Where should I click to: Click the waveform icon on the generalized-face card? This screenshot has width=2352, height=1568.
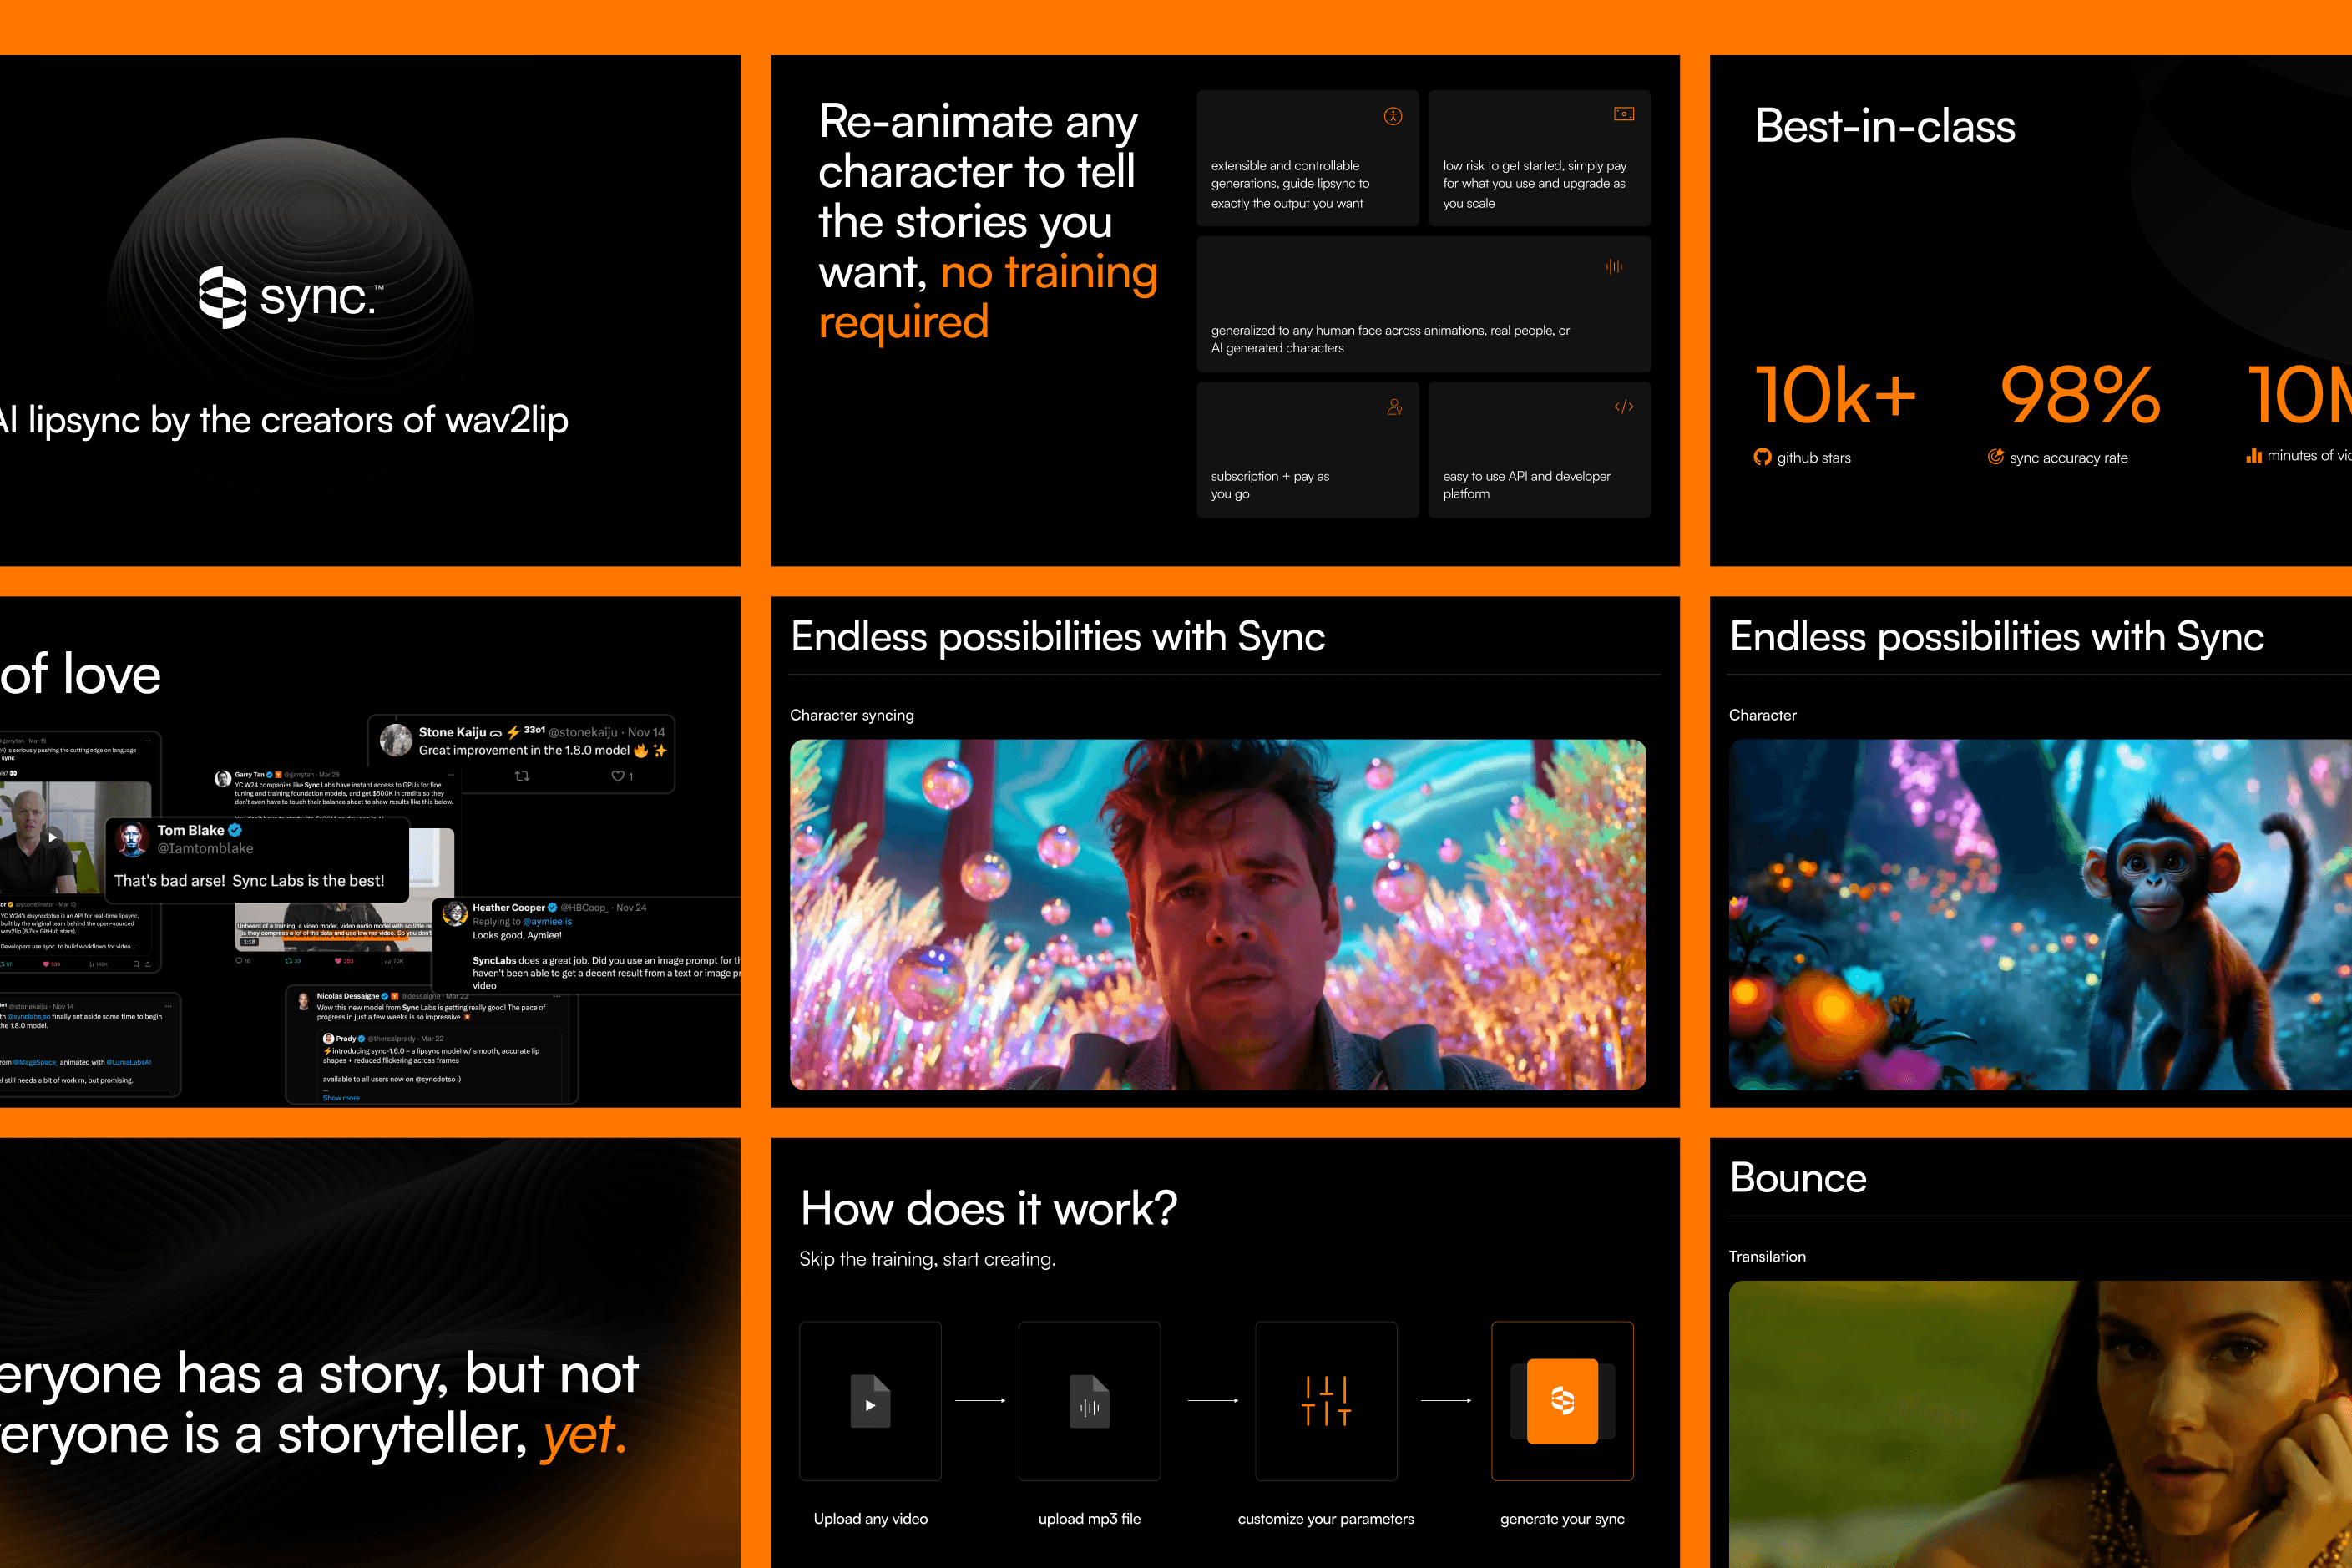(1614, 266)
